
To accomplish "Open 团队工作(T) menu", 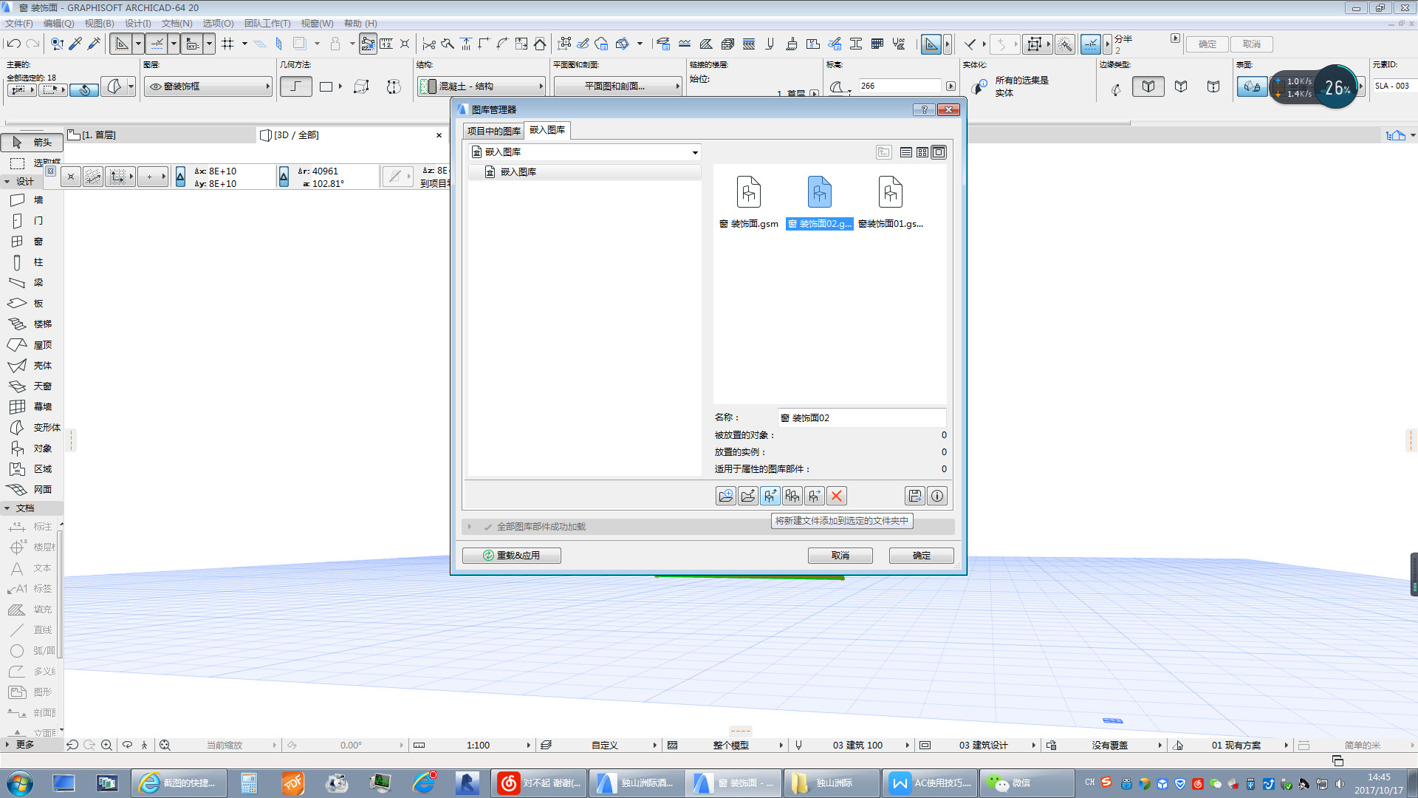I will pyautogui.click(x=267, y=23).
